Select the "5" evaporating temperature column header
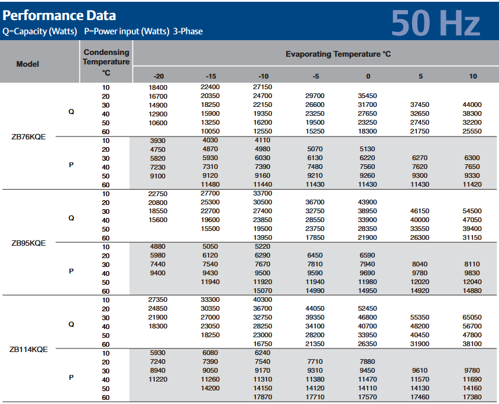 tap(420, 76)
